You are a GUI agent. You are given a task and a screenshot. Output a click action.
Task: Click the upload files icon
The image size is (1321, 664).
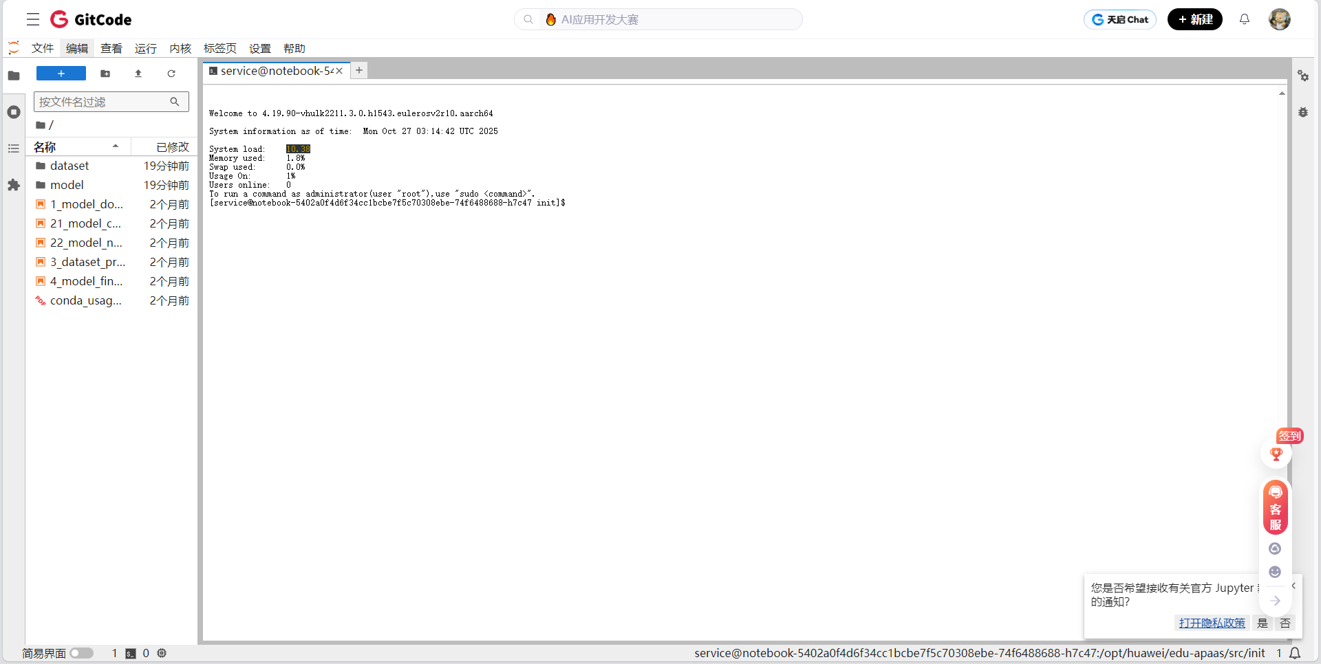pos(138,74)
